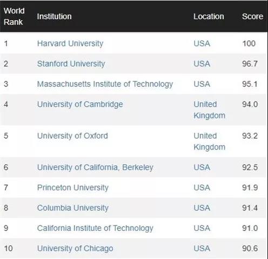This screenshot has height=259, width=268.
Task: Click the World Rank column header
Action: pos(14,16)
